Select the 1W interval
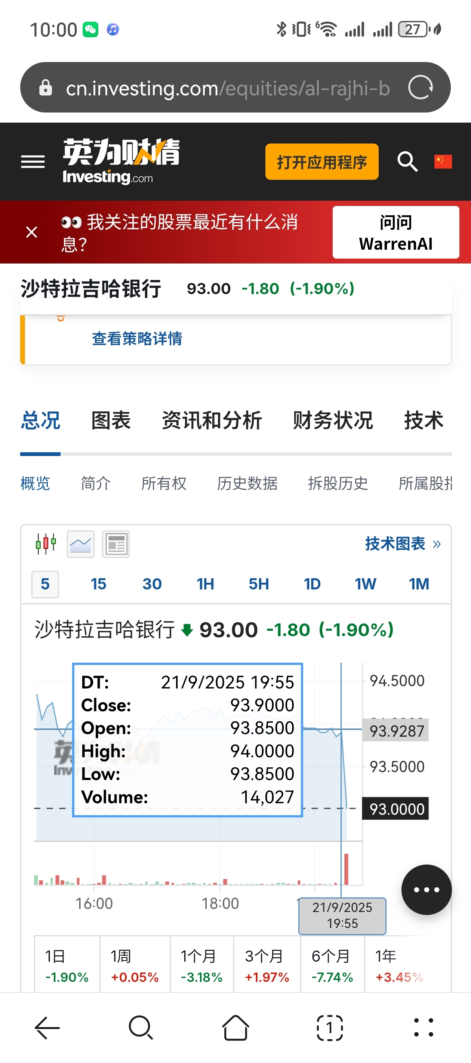The width and height of the screenshot is (471, 1063). coord(366,584)
